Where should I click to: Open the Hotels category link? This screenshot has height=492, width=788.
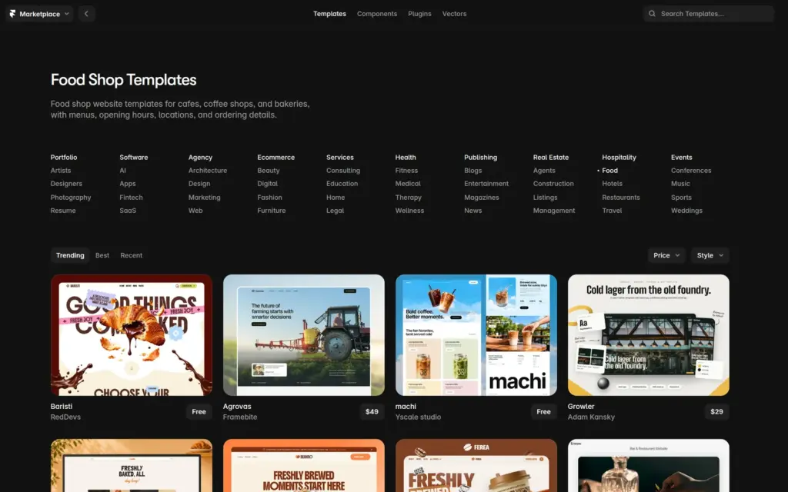coord(612,183)
